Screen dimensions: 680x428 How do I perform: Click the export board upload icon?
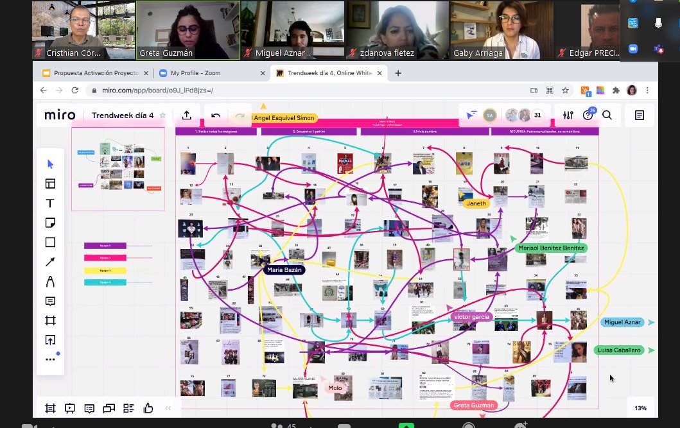tap(187, 116)
